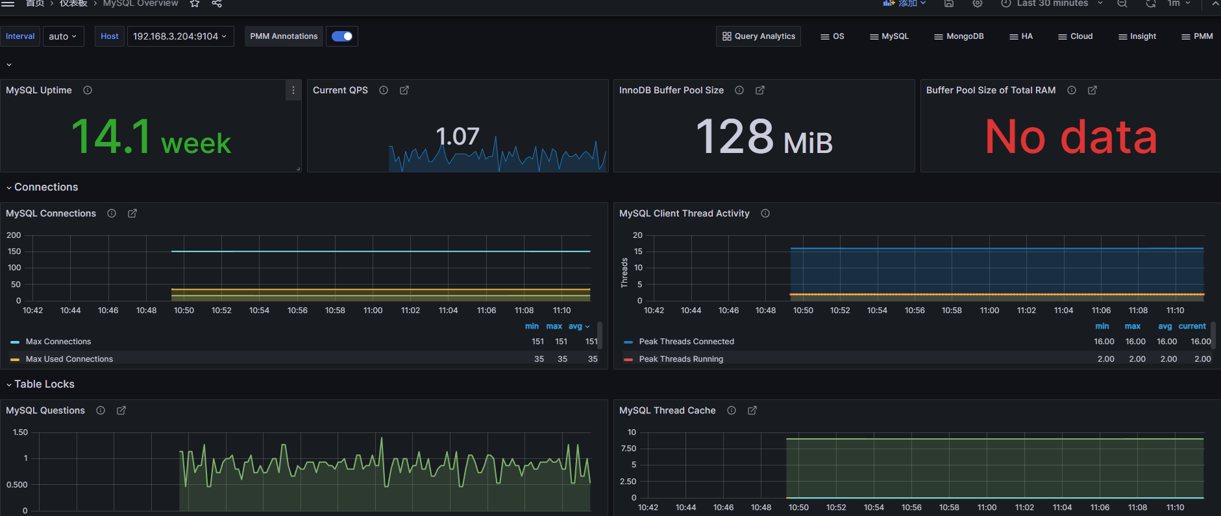Open the HA dashboards menu

click(1021, 36)
